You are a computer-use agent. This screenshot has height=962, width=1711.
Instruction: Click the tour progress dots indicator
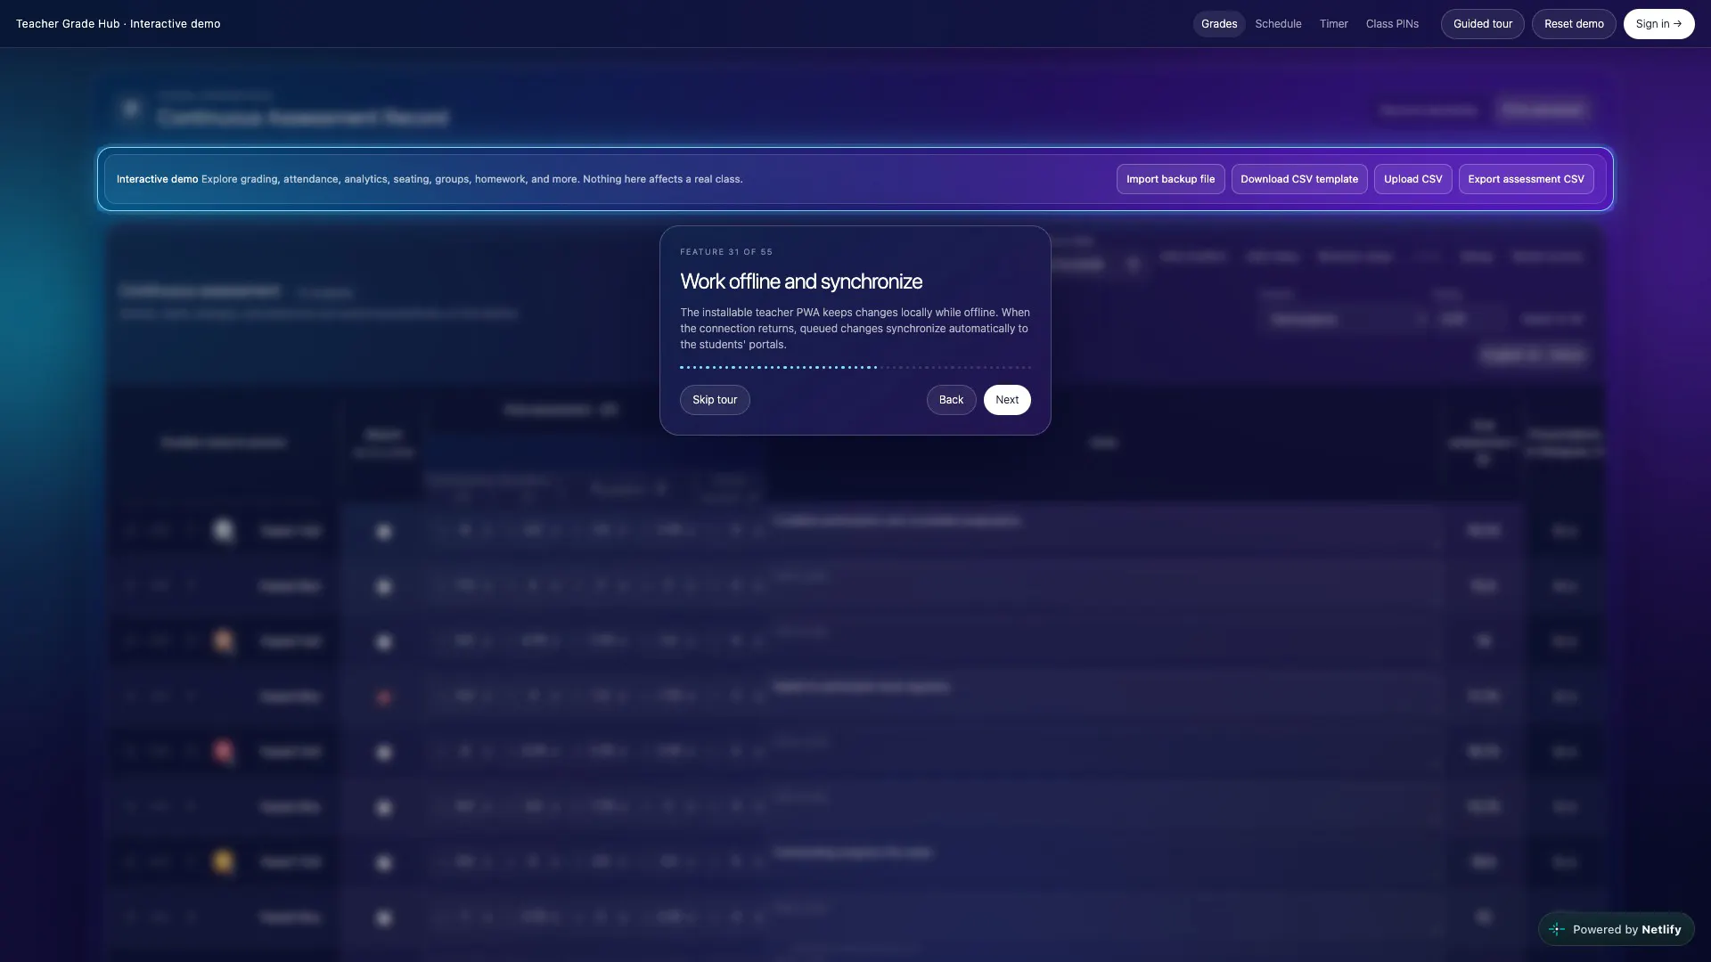855,367
